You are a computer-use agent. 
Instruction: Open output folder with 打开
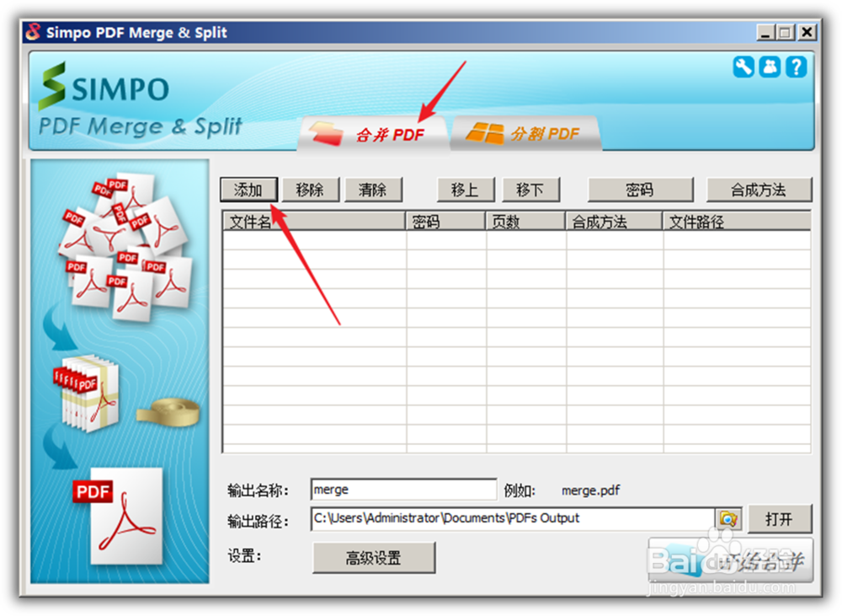780,519
